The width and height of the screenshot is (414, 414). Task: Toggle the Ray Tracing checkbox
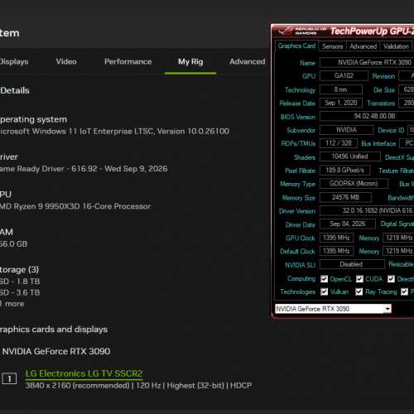(x=359, y=291)
